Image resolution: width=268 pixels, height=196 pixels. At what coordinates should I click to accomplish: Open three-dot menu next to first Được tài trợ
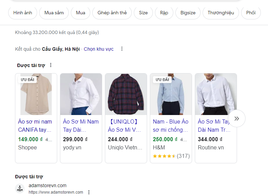point(51,65)
